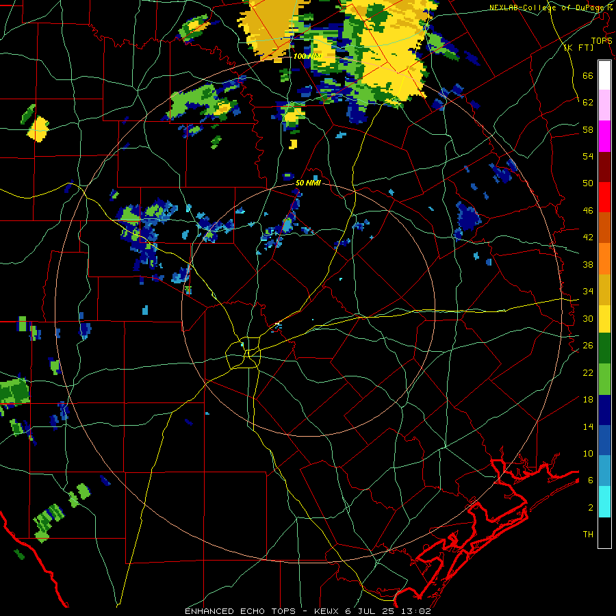Click the legend number 50
This screenshot has width=616, height=616.
point(588,183)
